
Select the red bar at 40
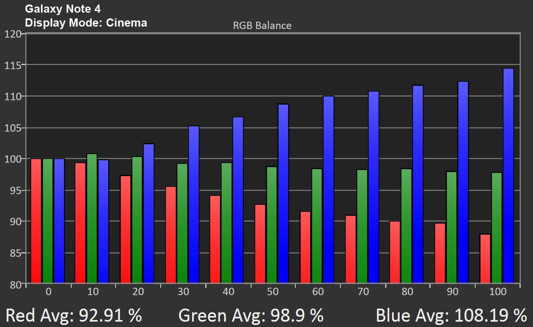pyautogui.click(x=215, y=240)
